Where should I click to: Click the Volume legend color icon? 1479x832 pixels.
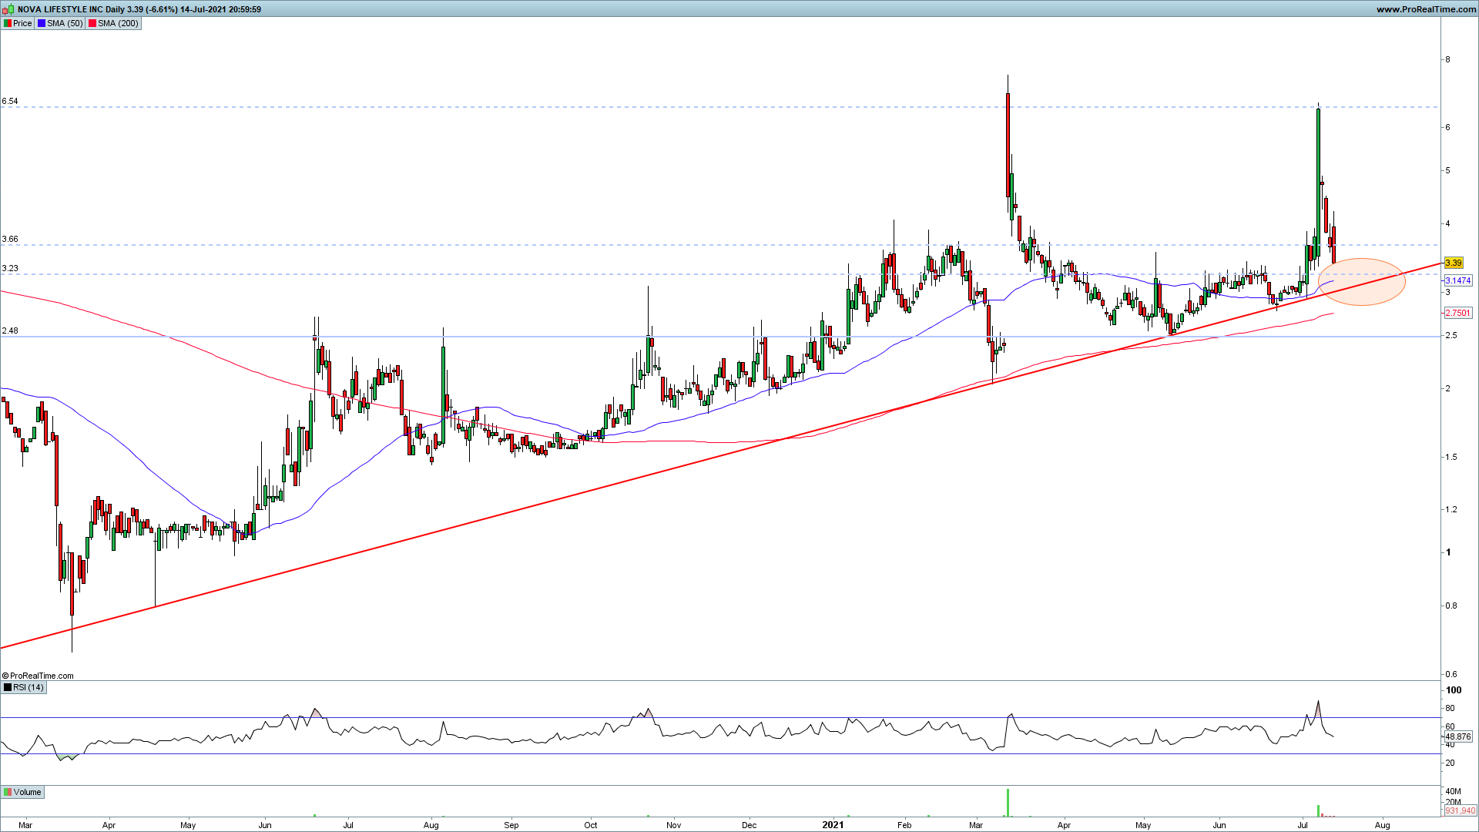(8, 792)
